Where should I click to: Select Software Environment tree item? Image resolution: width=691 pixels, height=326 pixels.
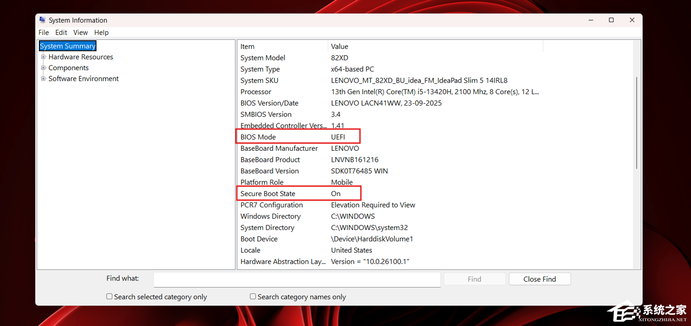point(83,79)
